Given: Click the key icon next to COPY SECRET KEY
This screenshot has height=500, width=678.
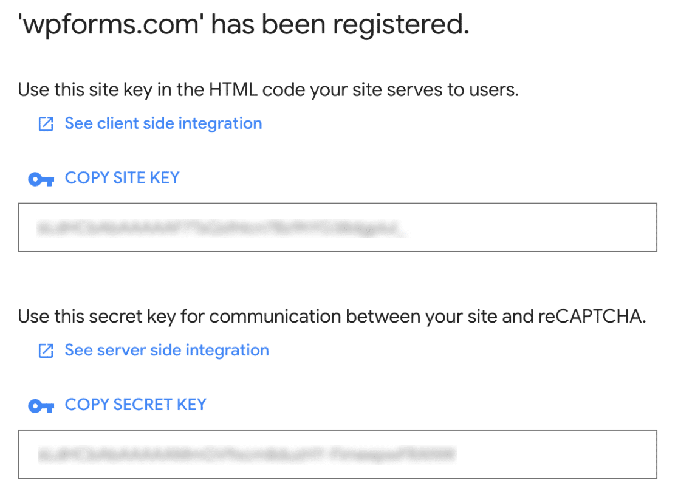Looking at the screenshot, I should (x=41, y=406).
